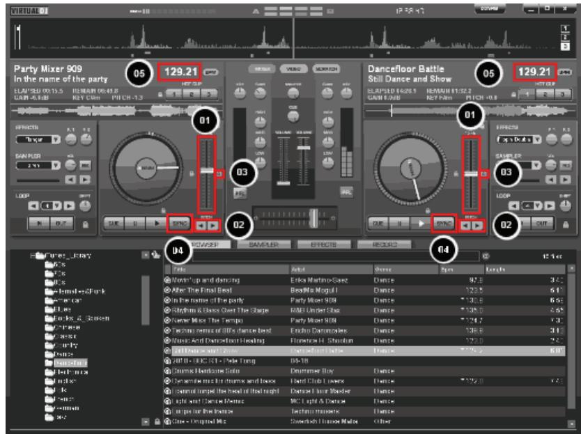Double the left deck loop length
This screenshot has width=581, height=434.
(x=69, y=206)
